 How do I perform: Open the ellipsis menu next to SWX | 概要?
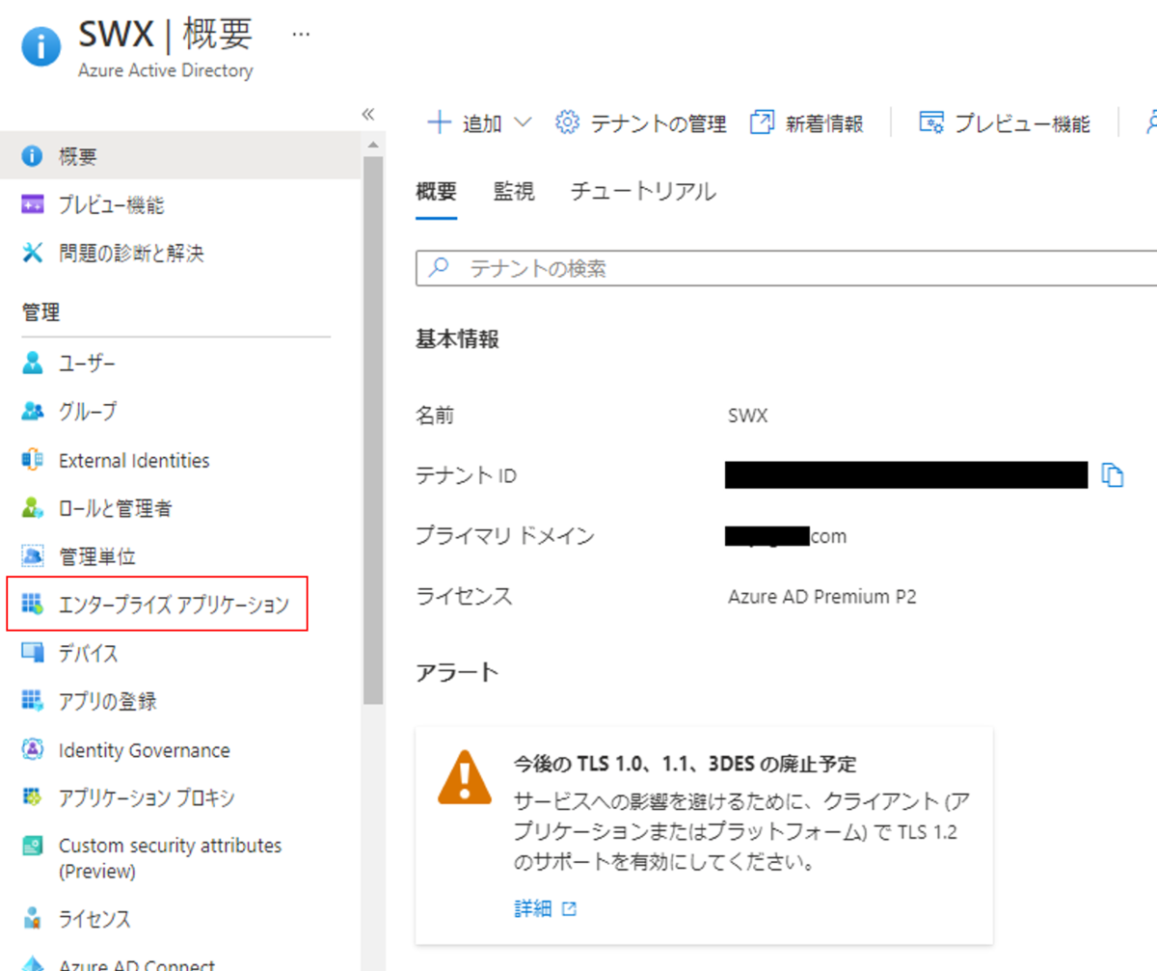(x=301, y=33)
